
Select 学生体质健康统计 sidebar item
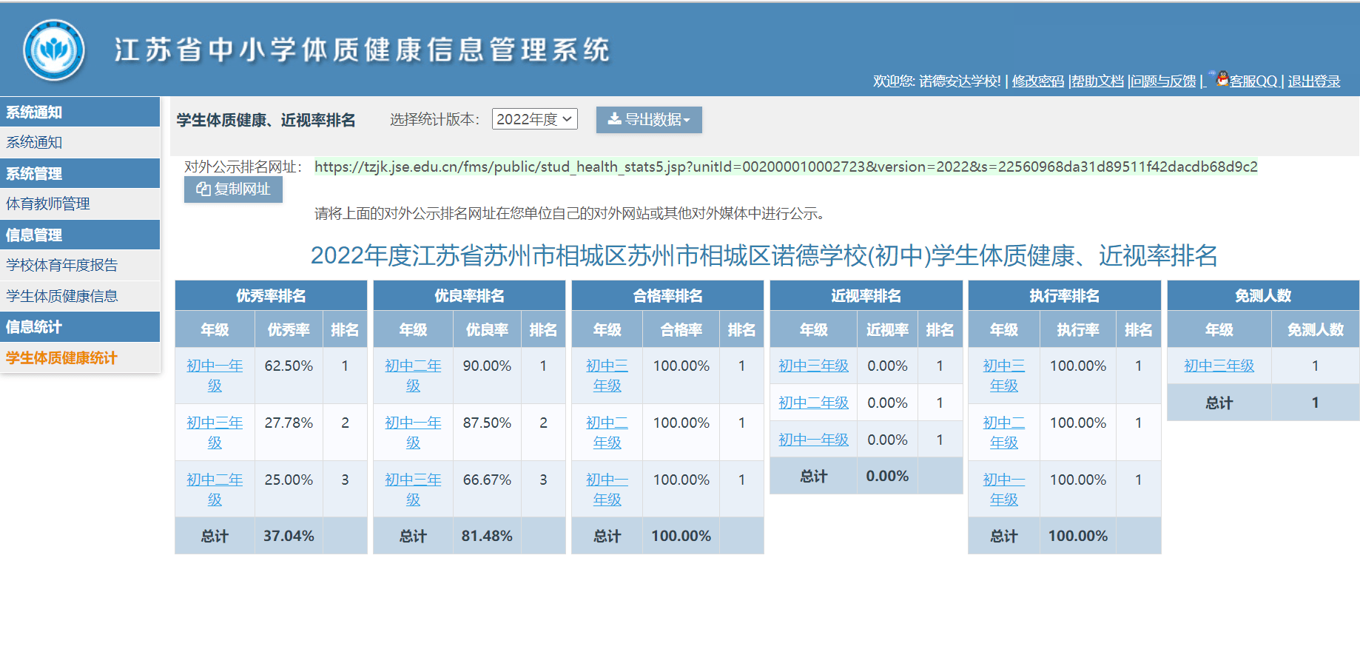coord(80,357)
